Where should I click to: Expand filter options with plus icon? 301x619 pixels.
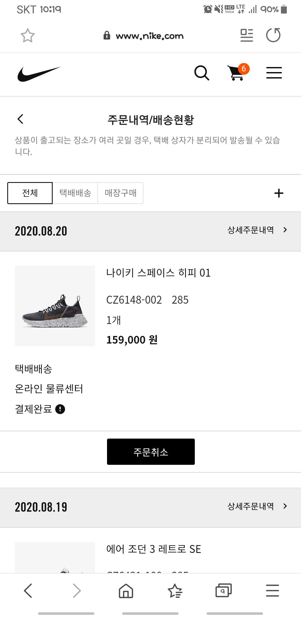(x=279, y=193)
